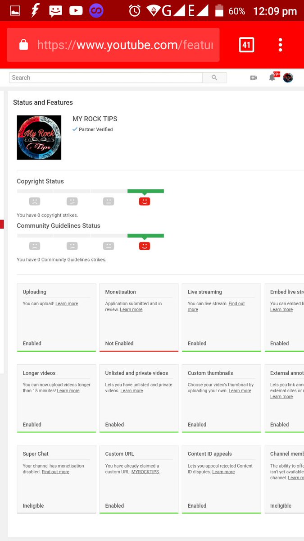Viewport: 304px width, 541px height.
Task: Click the Partner Verified checkmark
Action: (75, 129)
